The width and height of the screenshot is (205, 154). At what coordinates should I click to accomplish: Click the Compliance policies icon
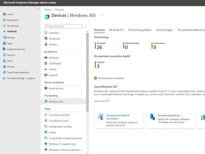[46, 115]
